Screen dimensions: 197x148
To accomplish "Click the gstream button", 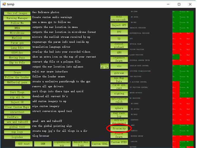I will 119,73.
